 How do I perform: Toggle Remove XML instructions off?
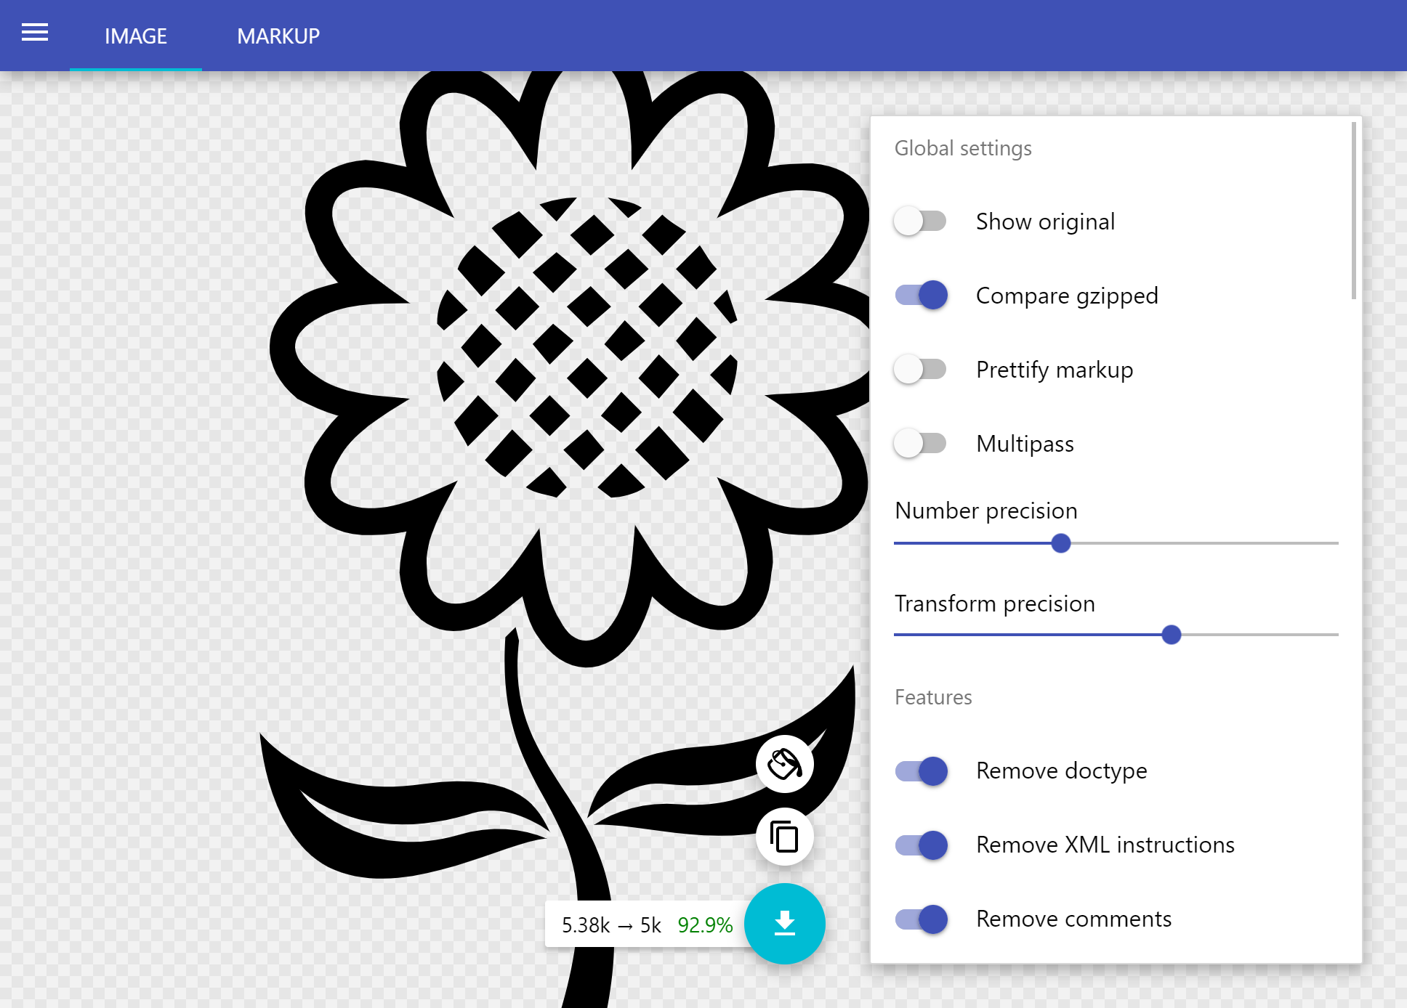pos(922,845)
